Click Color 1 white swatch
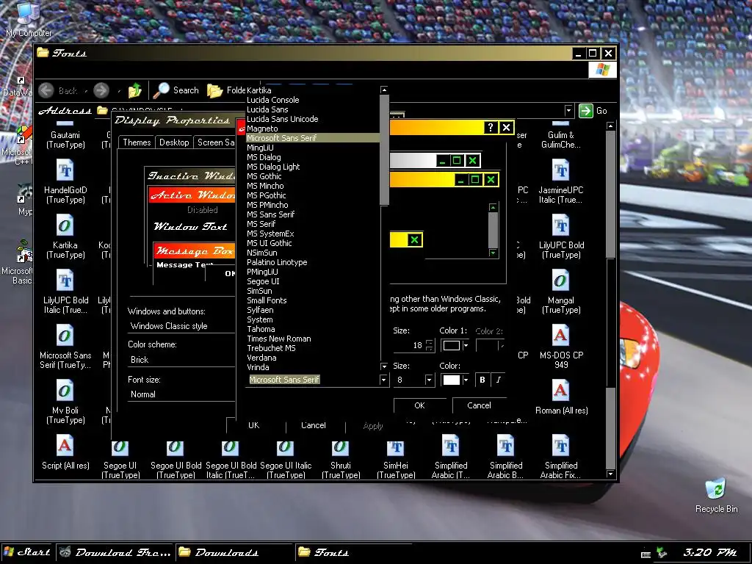Screen dimensions: 752x564 click(452, 345)
